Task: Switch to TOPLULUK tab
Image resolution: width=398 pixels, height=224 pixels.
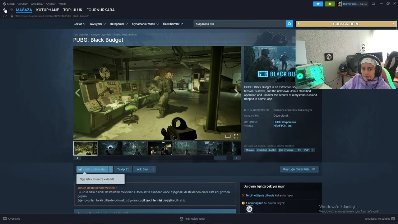Action: click(x=73, y=10)
